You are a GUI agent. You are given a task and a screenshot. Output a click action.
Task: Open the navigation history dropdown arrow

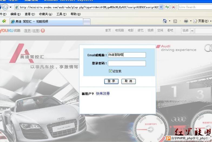[x=11, y=7]
